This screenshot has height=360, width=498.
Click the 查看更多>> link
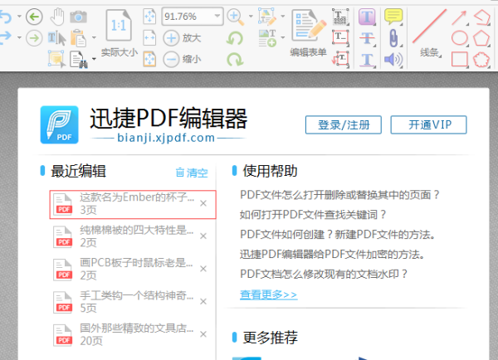(269, 294)
